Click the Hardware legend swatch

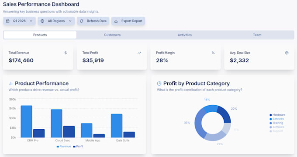coord(271,115)
